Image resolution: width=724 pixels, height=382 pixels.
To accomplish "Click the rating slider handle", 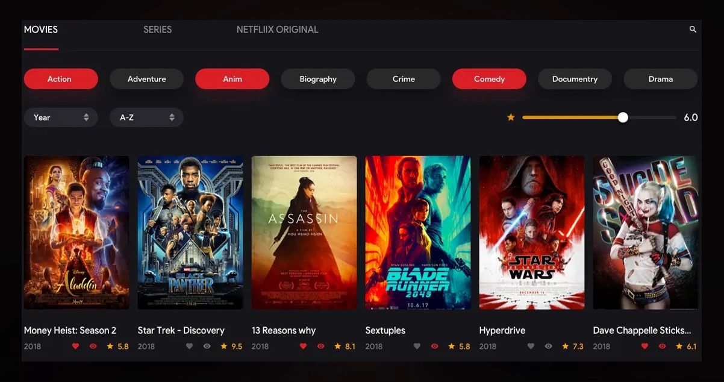I will (x=623, y=117).
